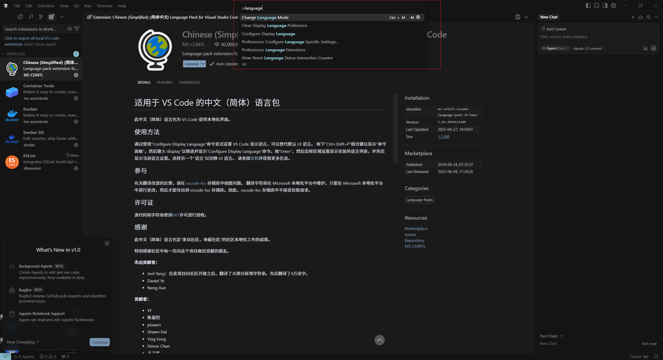Click split editor right icon

[517, 17]
